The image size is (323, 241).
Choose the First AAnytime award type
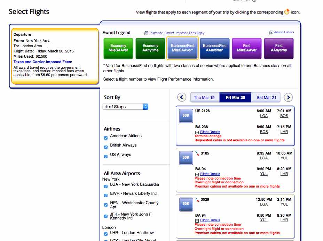[279, 48]
